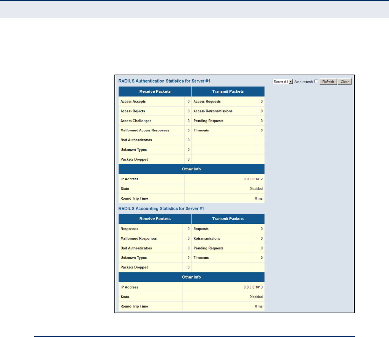Click the 'Responses' accounting row label
This screenshot has height=337, width=389.
point(129,229)
